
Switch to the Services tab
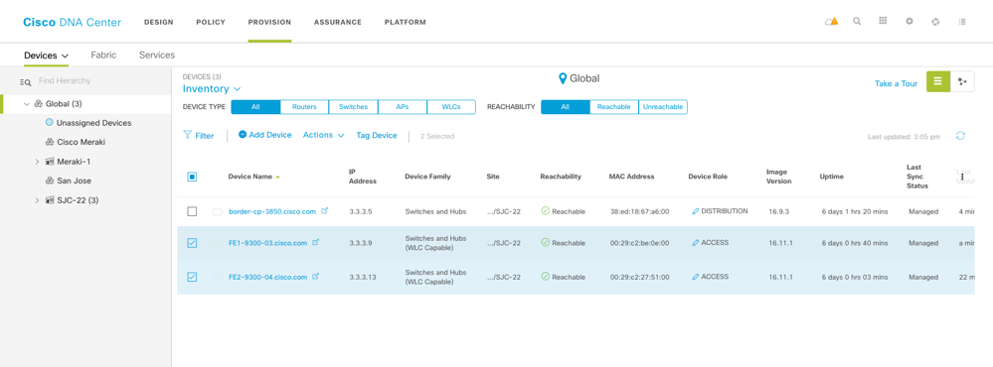[x=157, y=55]
